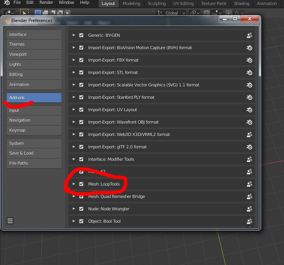Image resolution: width=284 pixels, height=265 pixels.
Task: Expand the Interface: Modifier Tools add-on
Action: 74,159
